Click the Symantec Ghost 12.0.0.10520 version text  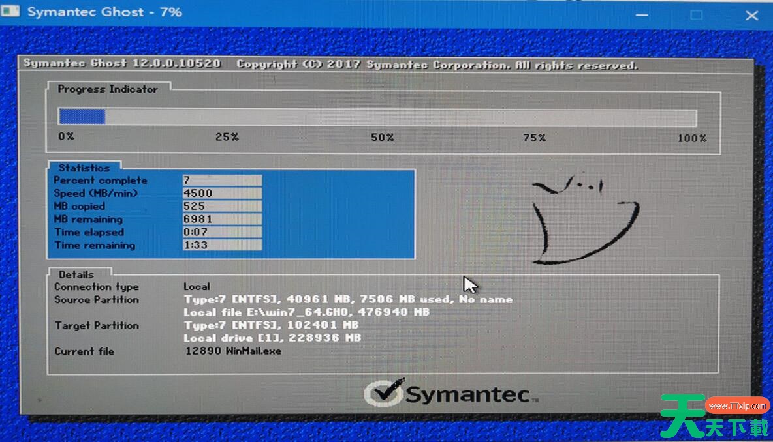click(122, 63)
